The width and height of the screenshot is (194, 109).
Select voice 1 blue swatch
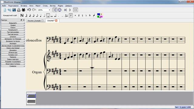pos(99,14)
